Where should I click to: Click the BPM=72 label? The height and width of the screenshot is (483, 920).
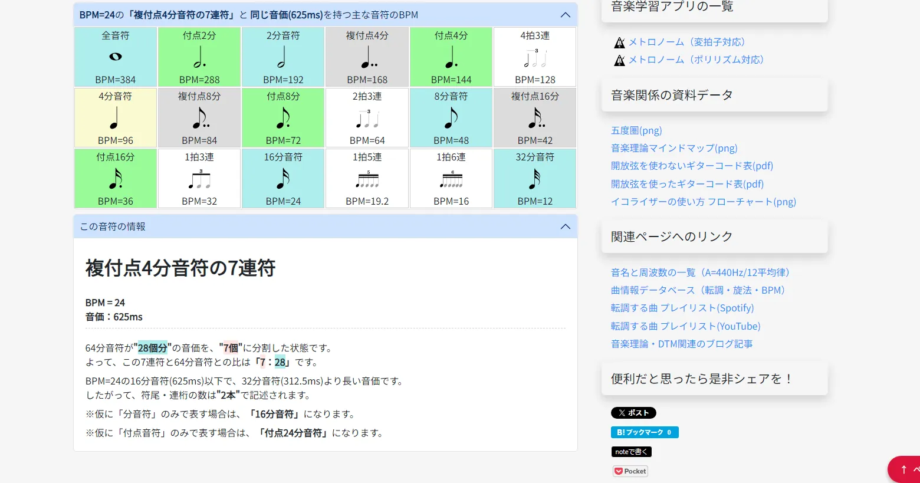(x=283, y=140)
